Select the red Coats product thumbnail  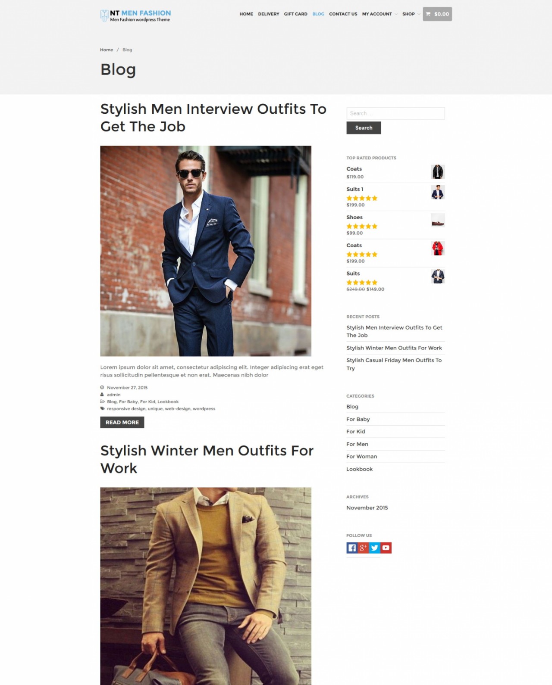(x=438, y=248)
